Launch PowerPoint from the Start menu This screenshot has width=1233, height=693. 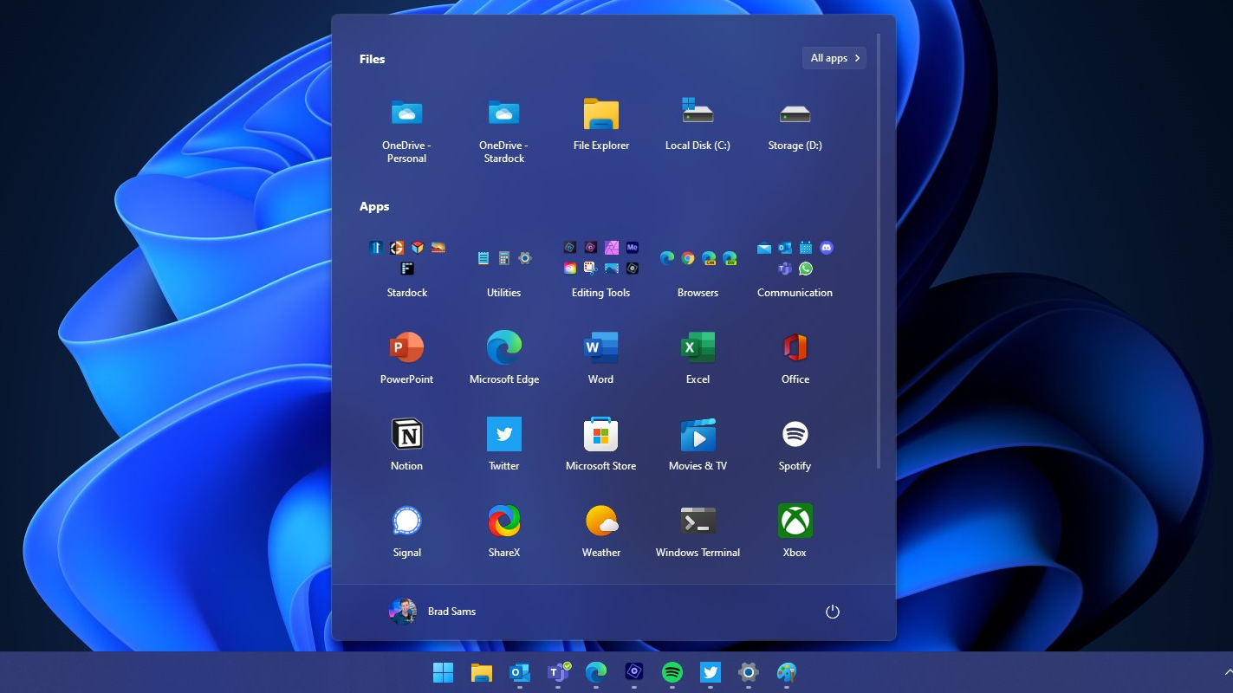click(x=406, y=357)
